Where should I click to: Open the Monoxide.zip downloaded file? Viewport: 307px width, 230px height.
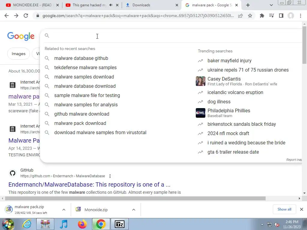(x=96, y=210)
